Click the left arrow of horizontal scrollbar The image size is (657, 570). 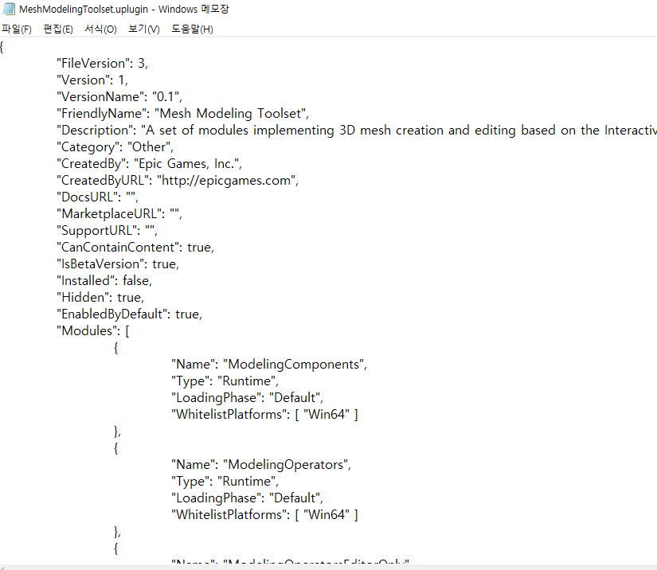point(3,568)
